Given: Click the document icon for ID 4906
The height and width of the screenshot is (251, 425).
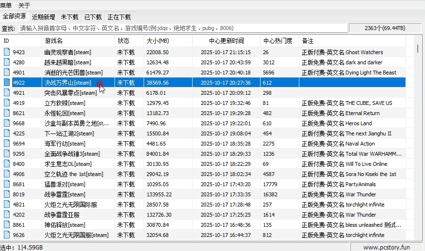Looking at the screenshot, I should pyautogui.click(x=7, y=174).
